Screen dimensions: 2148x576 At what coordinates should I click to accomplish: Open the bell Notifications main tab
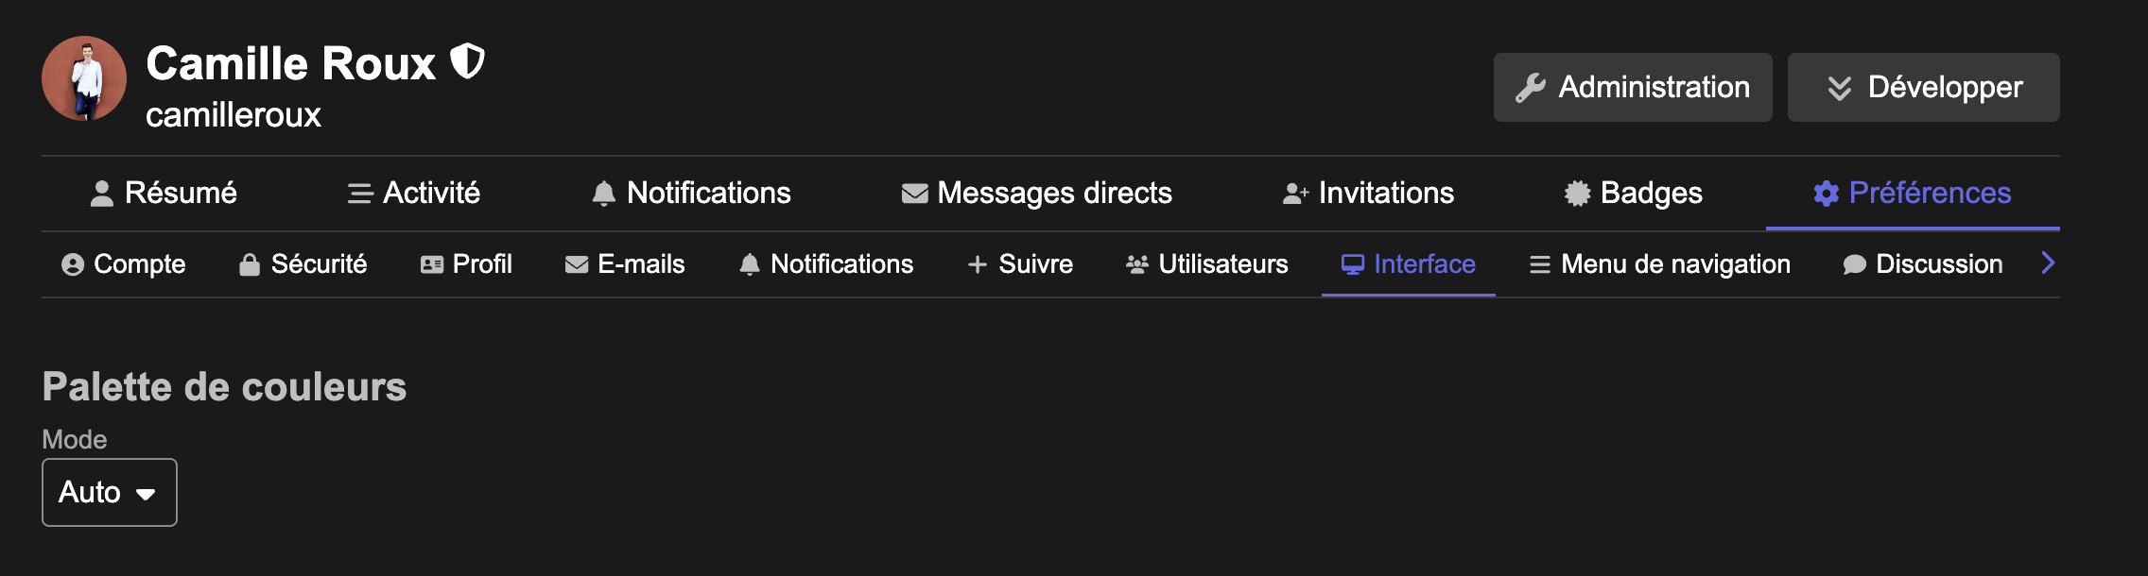click(x=691, y=194)
